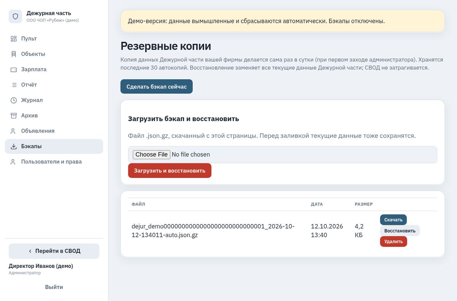Open Пользователи и права
457x301 pixels.
(54, 162)
